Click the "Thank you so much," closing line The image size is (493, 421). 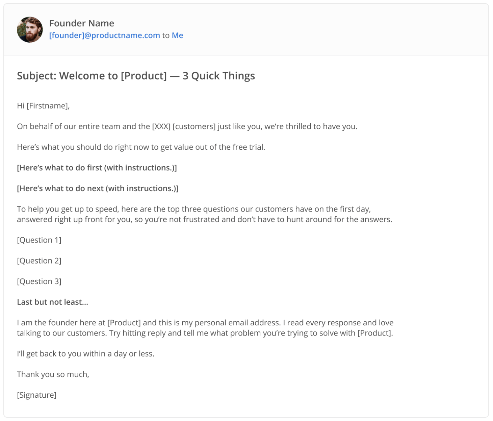coord(53,374)
